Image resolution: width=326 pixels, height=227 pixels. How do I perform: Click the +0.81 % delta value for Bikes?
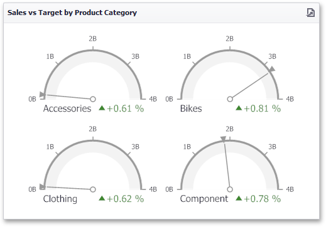tap(262, 108)
